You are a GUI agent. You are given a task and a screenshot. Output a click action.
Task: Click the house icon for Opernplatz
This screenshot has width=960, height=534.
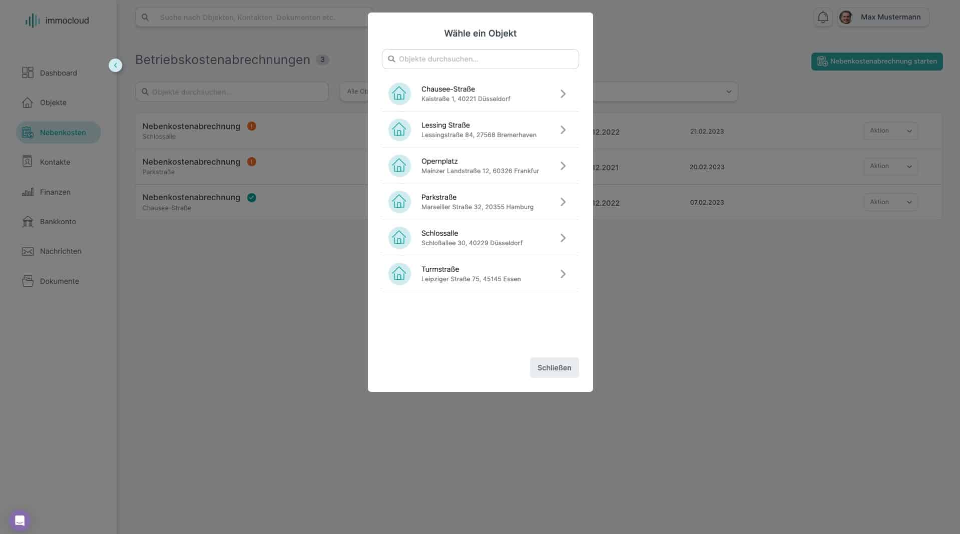click(399, 166)
